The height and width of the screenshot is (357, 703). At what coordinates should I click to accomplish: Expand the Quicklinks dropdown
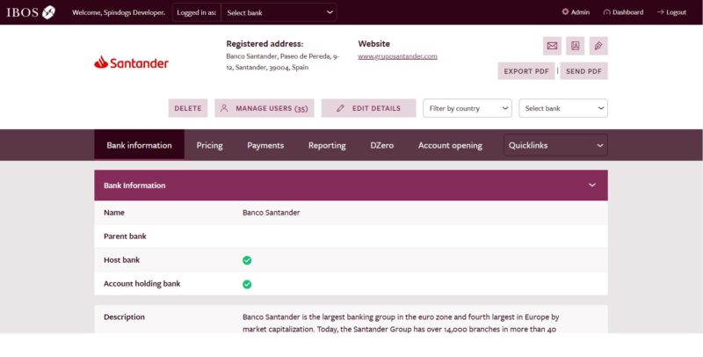click(555, 145)
